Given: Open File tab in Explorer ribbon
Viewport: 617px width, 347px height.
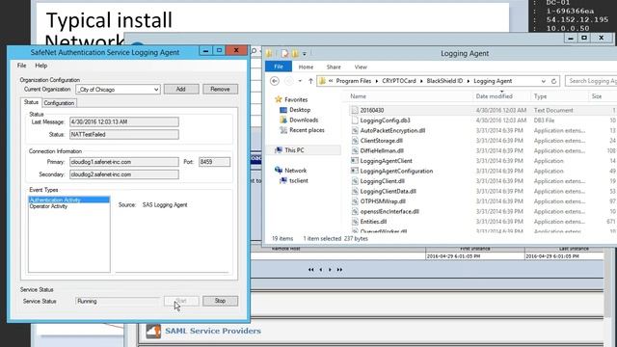Looking at the screenshot, I should (279, 67).
